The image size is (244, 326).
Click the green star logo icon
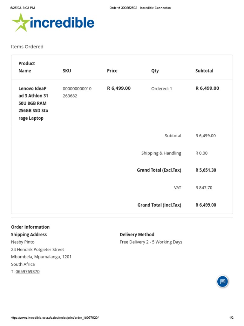pos(20,22)
